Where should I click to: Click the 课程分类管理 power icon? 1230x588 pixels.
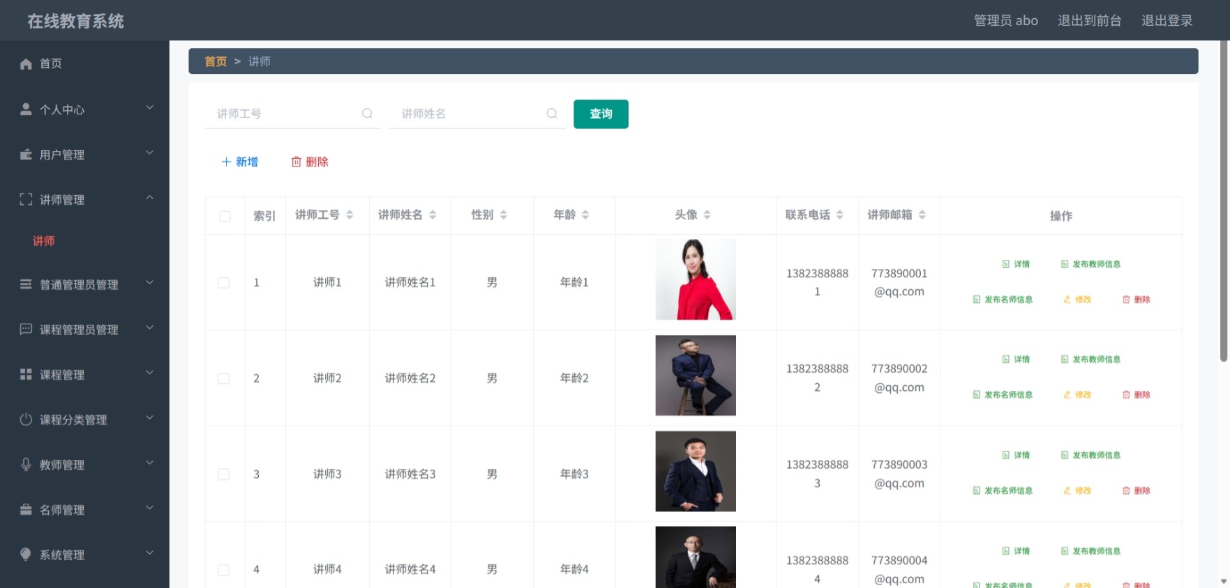click(x=26, y=419)
